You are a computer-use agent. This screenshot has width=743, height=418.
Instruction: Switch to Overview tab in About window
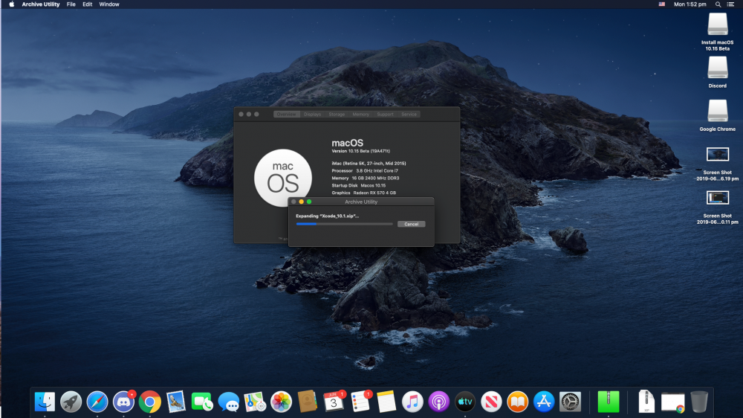point(286,115)
